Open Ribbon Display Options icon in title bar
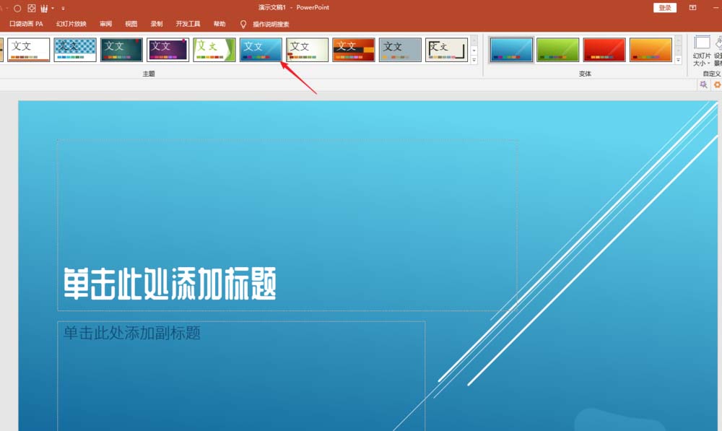 point(692,8)
